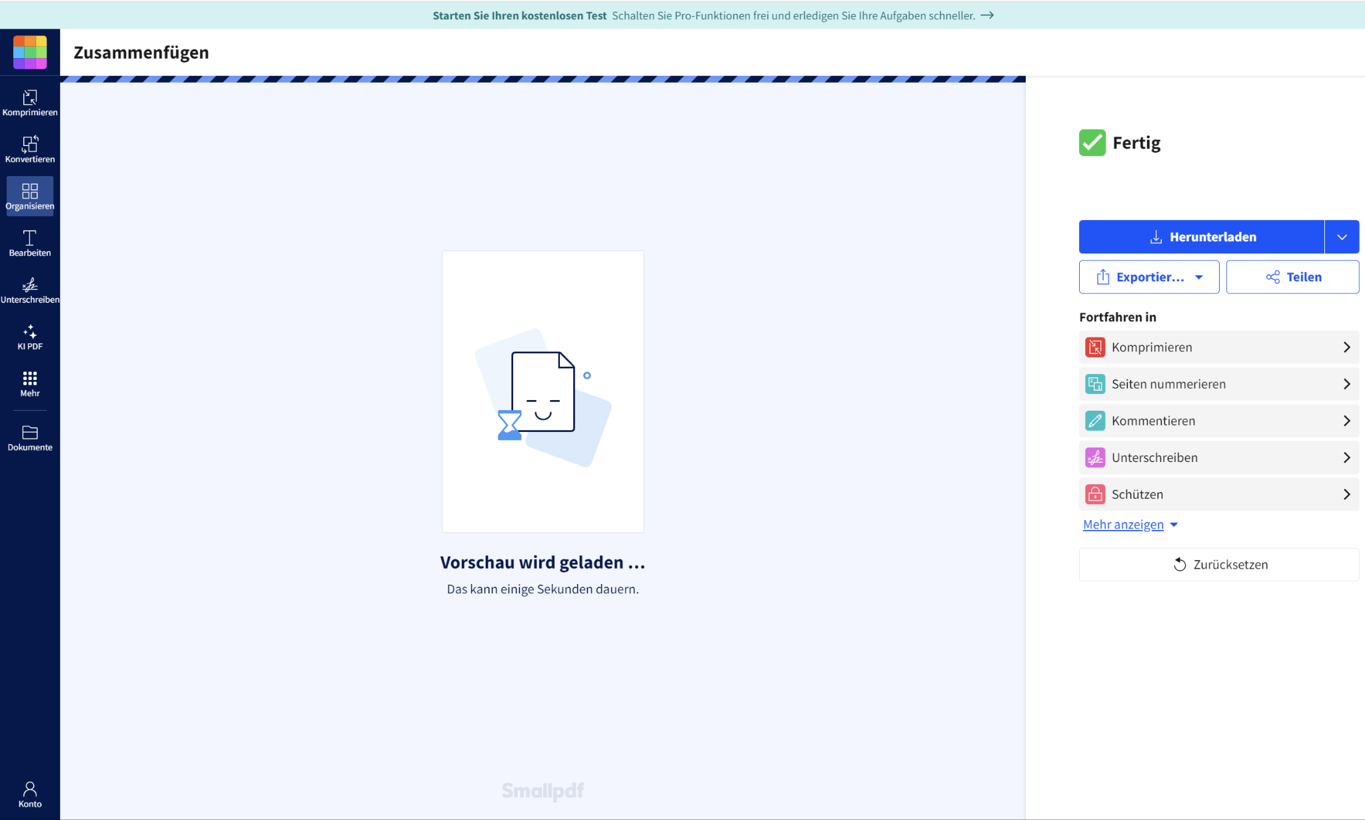1365x820 pixels.
Task: Expand the Mehr anzeigen list
Action: coord(1130,525)
